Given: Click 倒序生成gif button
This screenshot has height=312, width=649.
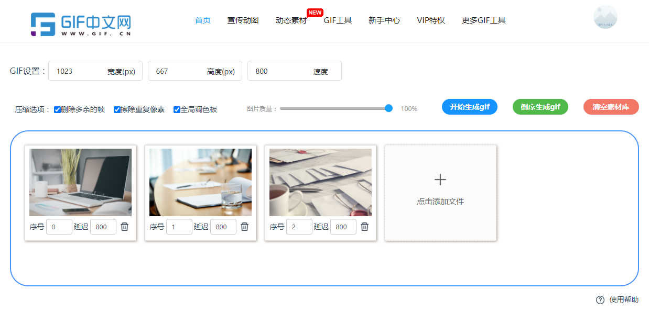Looking at the screenshot, I should [x=540, y=107].
